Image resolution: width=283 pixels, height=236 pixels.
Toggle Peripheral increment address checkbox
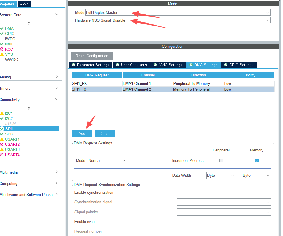(x=221, y=160)
